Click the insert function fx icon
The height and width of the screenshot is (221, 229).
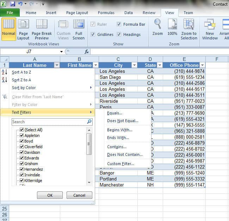click(x=87, y=52)
